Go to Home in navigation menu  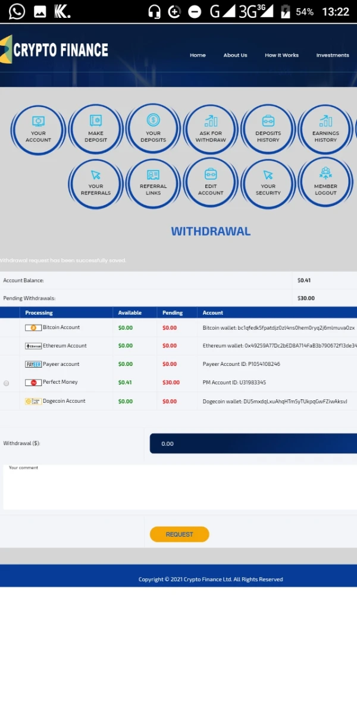click(x=198, y=55)
